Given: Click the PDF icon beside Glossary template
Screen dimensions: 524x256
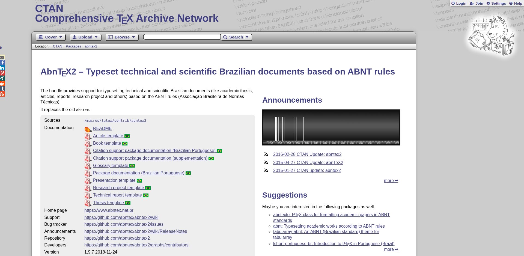Looking at the screenshot, I should [x=88, y=166].
